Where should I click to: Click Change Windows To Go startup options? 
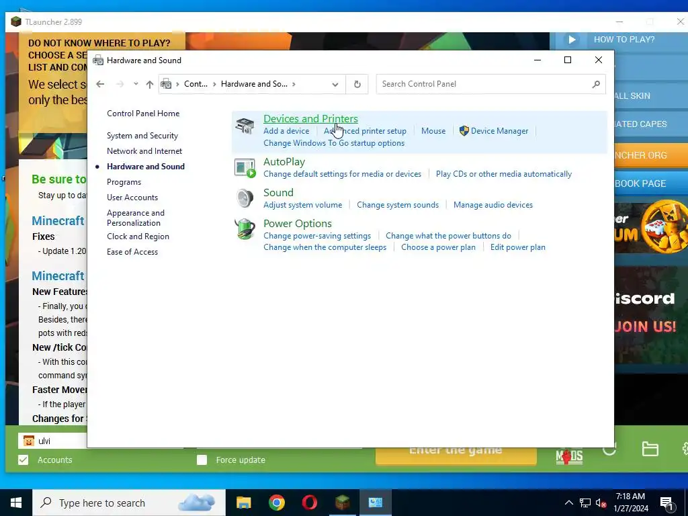pyautogui.click(x=334, y=143)
